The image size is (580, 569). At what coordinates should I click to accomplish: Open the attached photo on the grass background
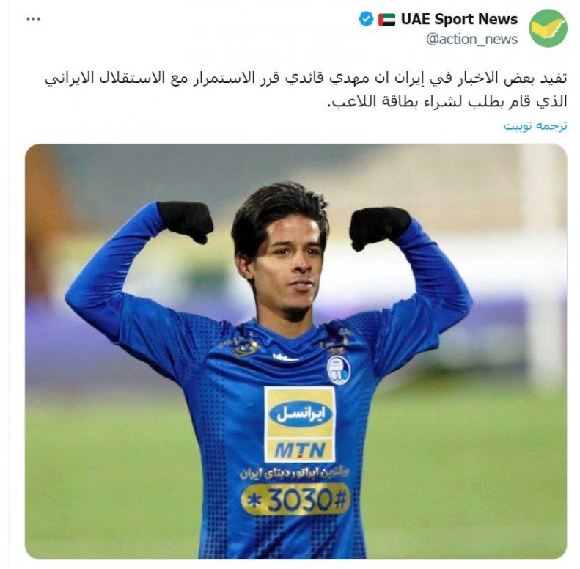point(296,351)
